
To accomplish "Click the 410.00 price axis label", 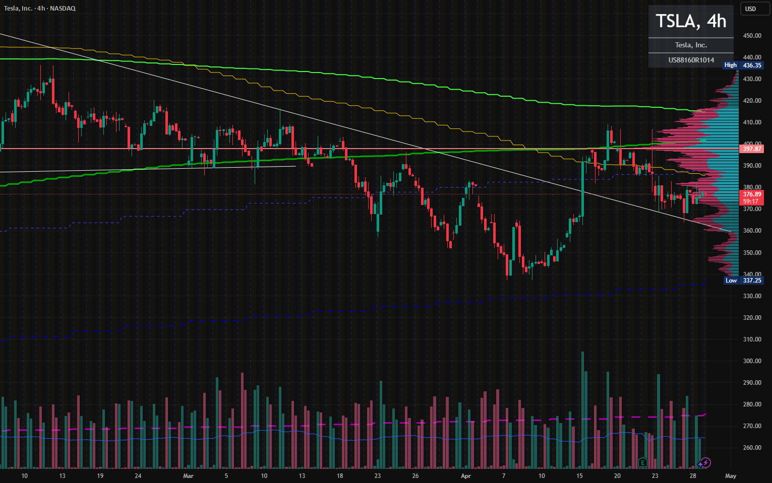I will [752, 122].
